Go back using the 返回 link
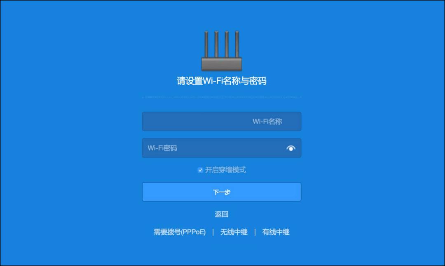 point(222,214)
